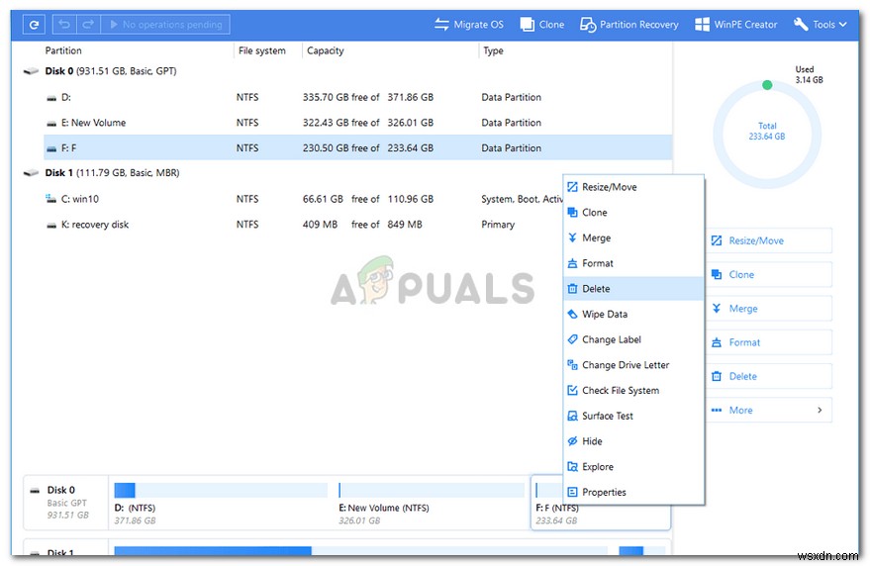The height and width of the screenshot is (566, 870).
Task: Select Change Label in the context menu
Action: [x=633, y=339]
